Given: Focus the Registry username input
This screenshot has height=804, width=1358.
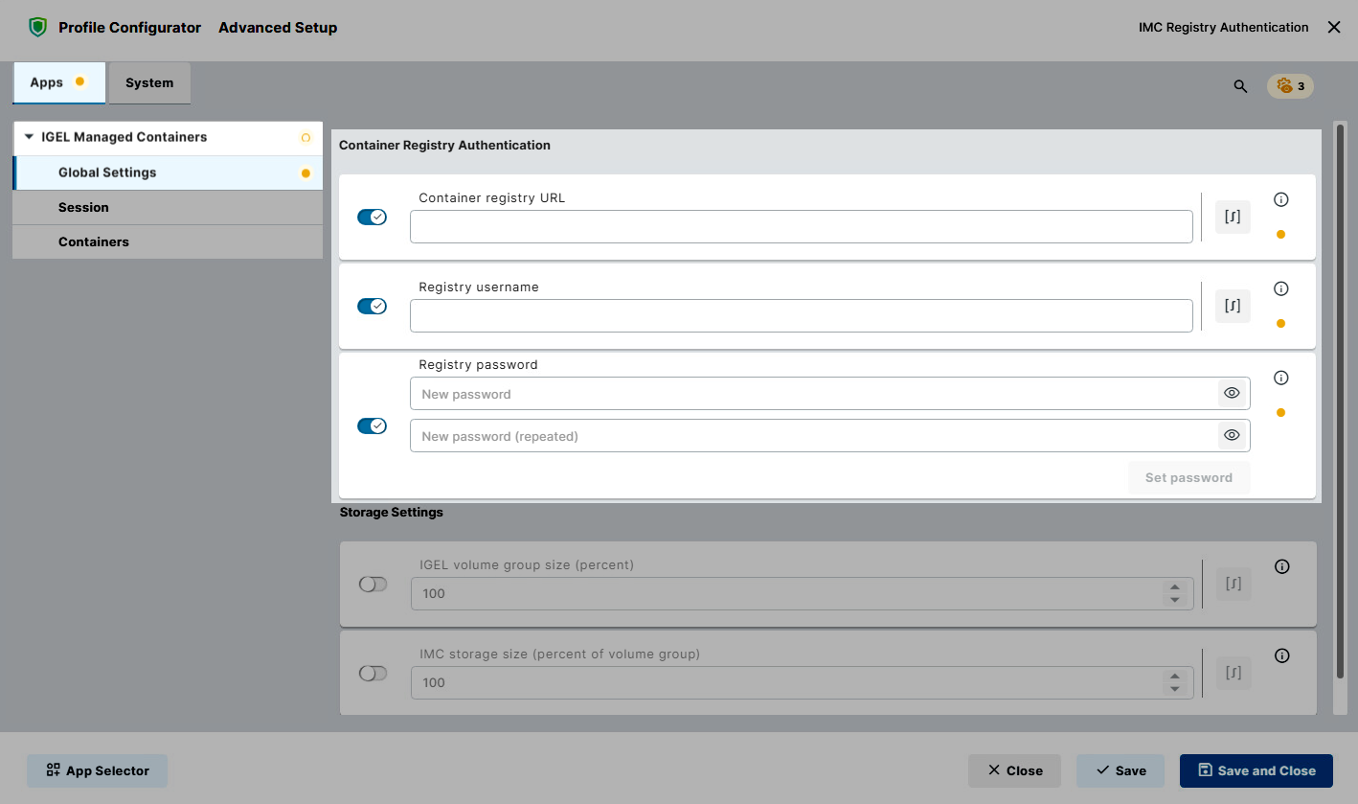Looking at the screenshot, I should [x=802, y=315].
